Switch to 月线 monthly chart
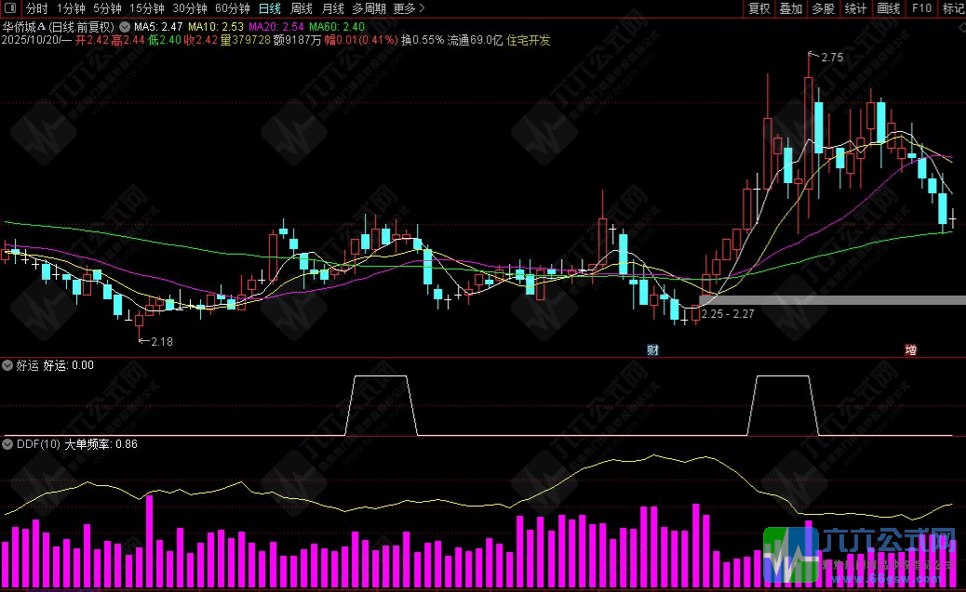Screen dimensions: 966x592 [x=333, y=8]
